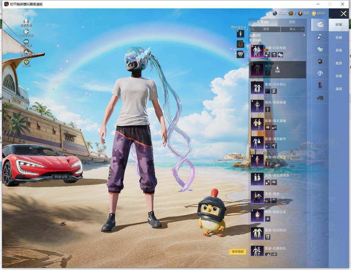Select the dark head mask subcategory icon
Image resolution: width=351 pixels, height=270 pixels.
[x=320, y=61]
